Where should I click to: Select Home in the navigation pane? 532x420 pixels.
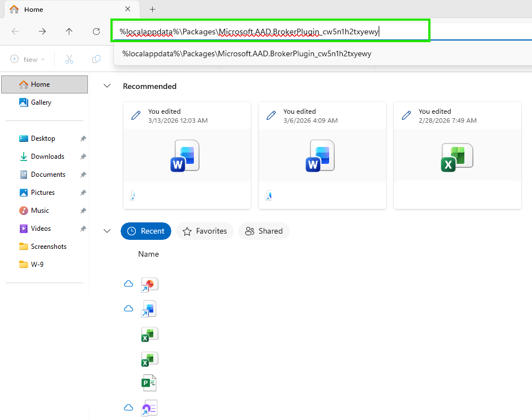pos(45,84)
